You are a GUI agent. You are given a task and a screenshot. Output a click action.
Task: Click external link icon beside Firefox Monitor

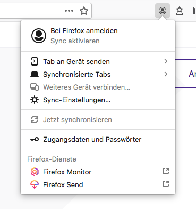point(166,171)
